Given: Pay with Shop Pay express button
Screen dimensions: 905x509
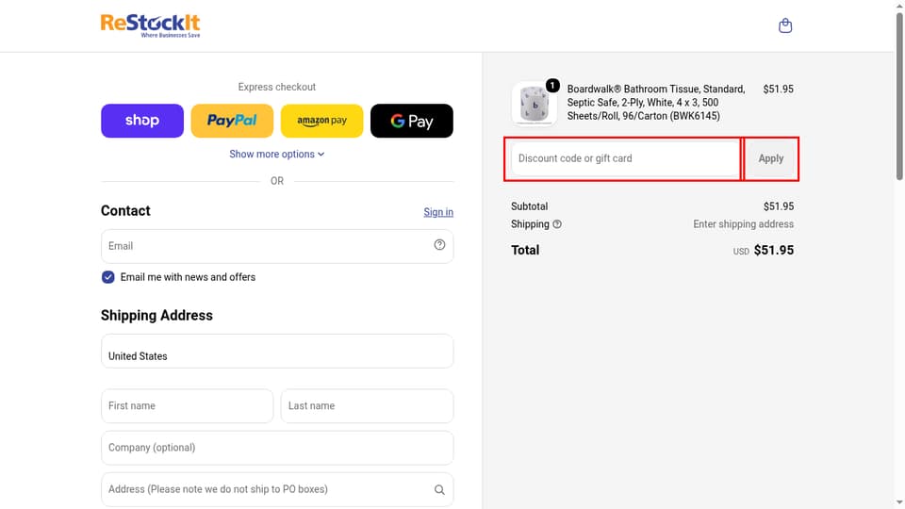Looking at the screenshot, I should coord(142,121).
